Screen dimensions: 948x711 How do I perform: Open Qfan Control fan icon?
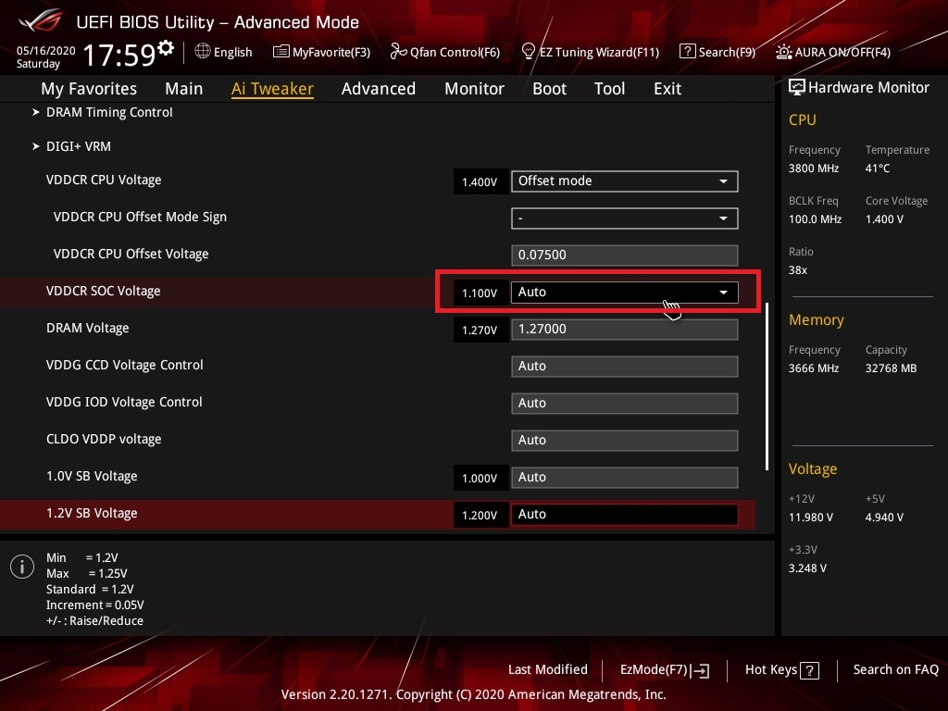(x=398, y=52)
